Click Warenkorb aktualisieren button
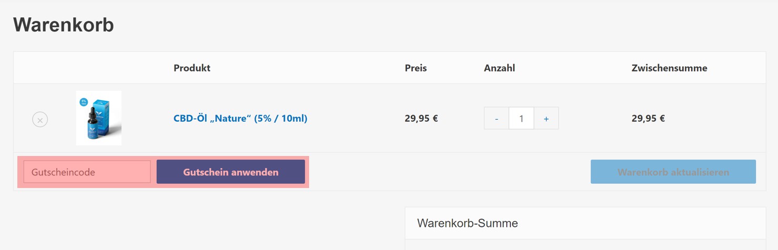Viewport: 778px width, 250px height. [673, 172]
